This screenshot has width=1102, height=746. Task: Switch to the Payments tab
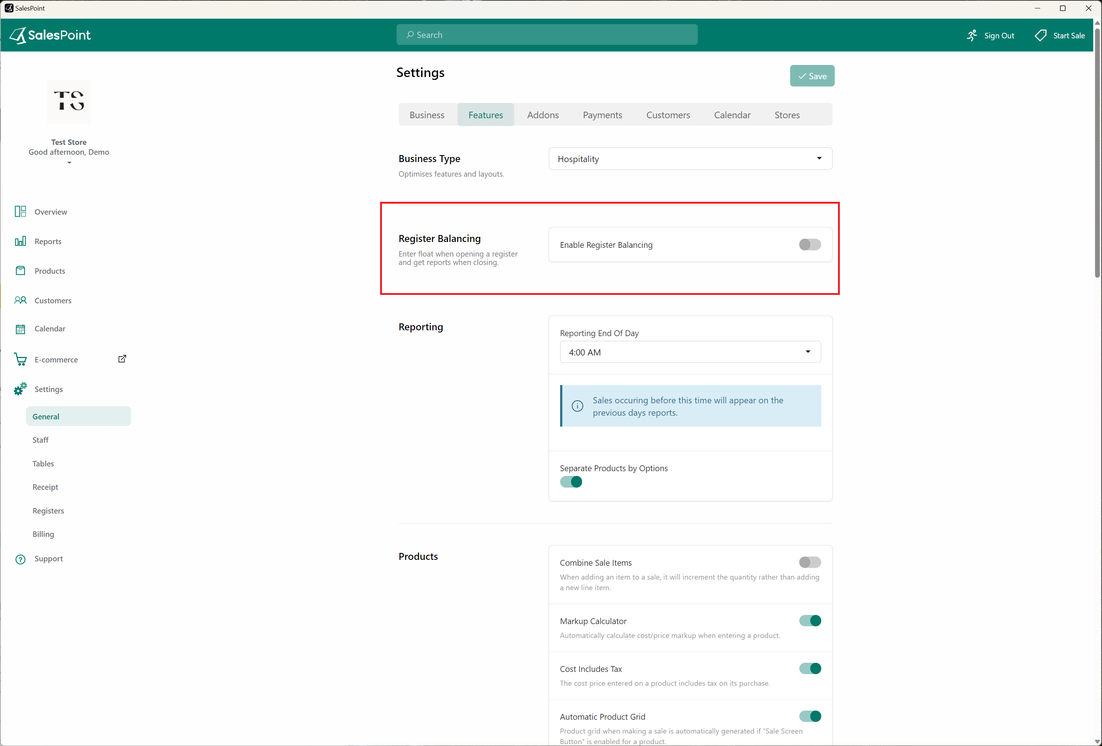pos(602,115)
